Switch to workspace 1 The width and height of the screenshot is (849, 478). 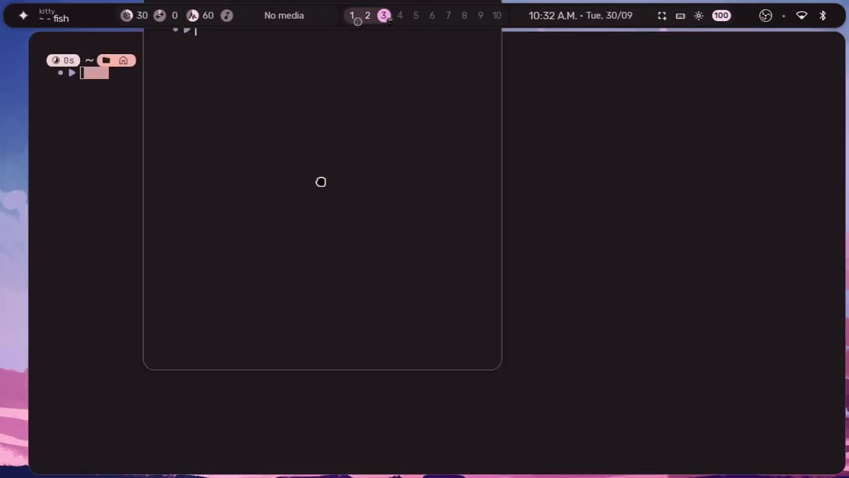[352, 16]
